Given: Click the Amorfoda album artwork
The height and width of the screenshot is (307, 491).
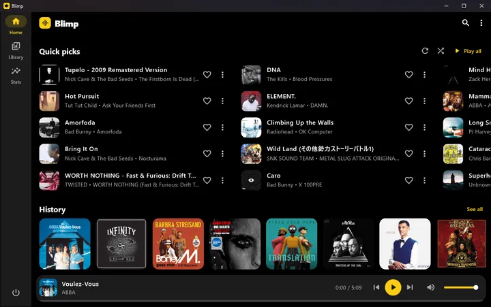Looking at the screenshot, I should [x=49, y=127].
